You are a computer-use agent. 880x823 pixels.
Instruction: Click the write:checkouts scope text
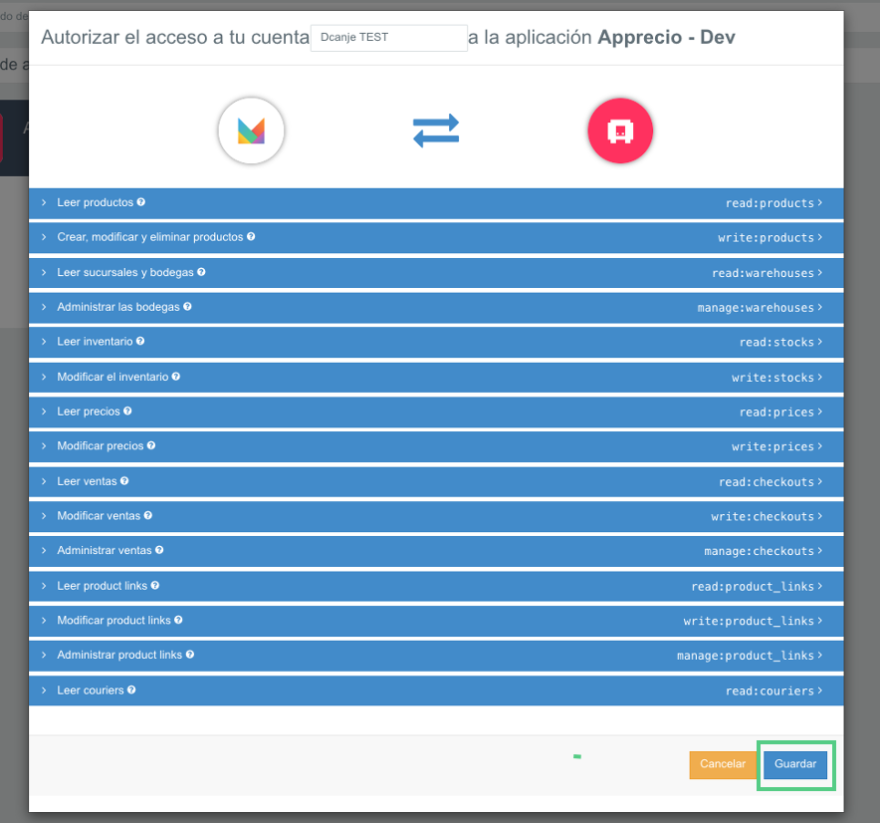tap(763, 516)
